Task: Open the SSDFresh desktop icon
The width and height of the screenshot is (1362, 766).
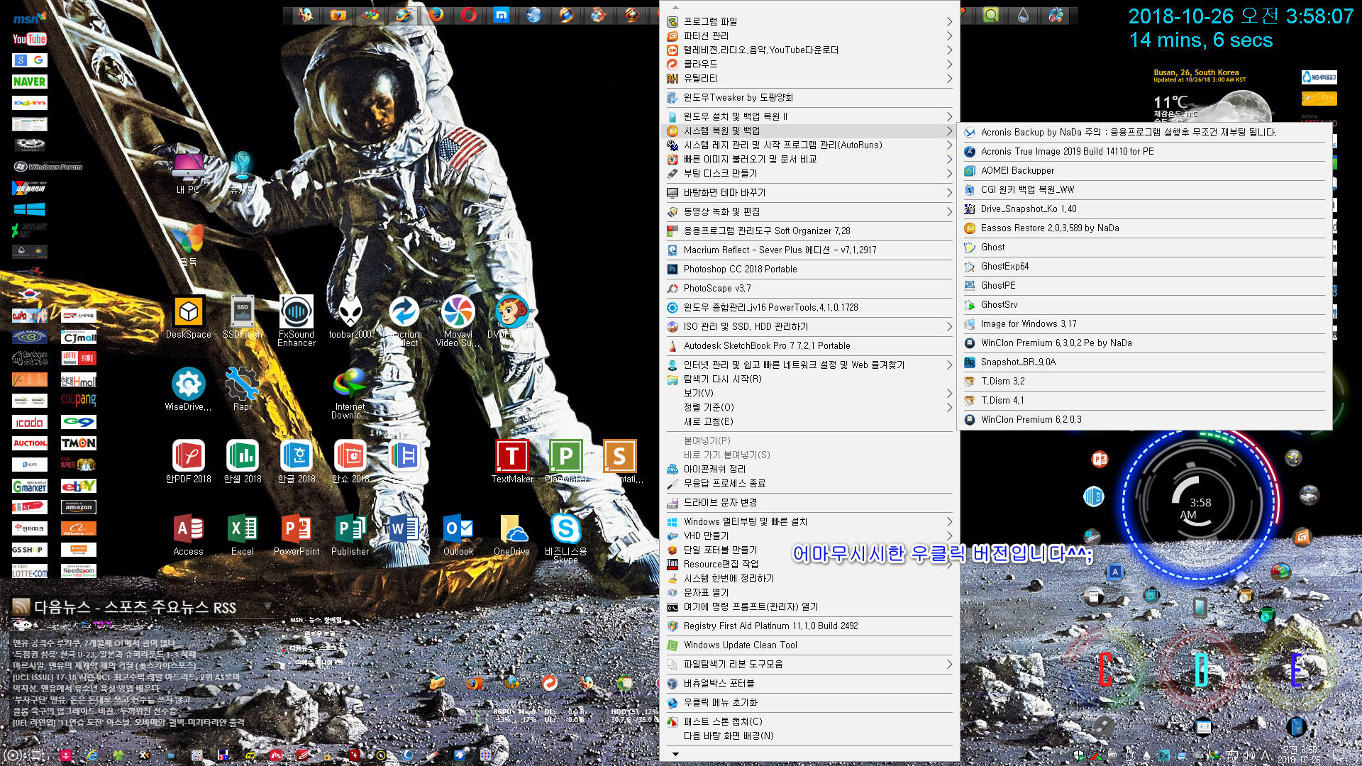Action: 243,317
